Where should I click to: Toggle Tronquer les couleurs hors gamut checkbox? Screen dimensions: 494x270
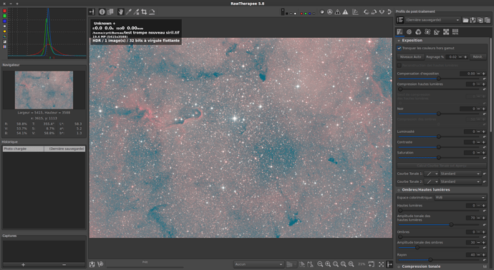pyautogui.click(x=399, y=48)
